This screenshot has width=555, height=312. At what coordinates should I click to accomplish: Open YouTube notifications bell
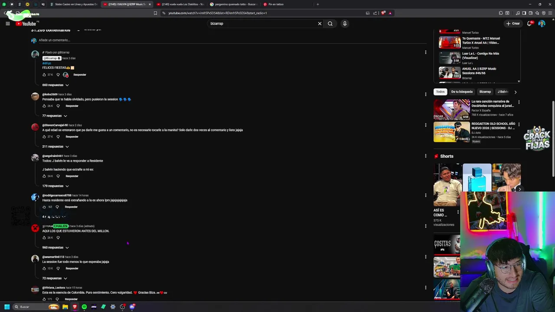[529, 23]
